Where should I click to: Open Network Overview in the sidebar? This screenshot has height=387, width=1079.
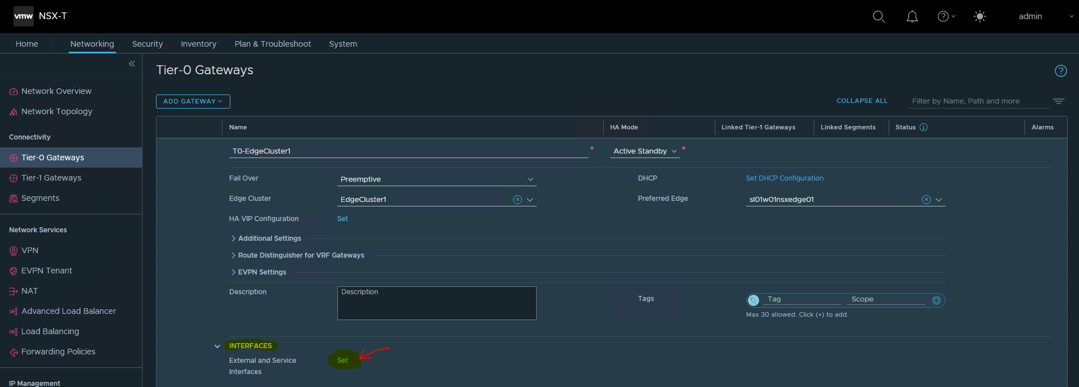56,91
